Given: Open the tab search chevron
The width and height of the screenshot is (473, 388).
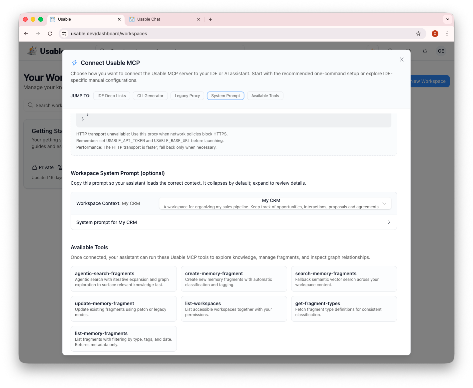Looking at the screenshot, I should (x=447, y=19).
